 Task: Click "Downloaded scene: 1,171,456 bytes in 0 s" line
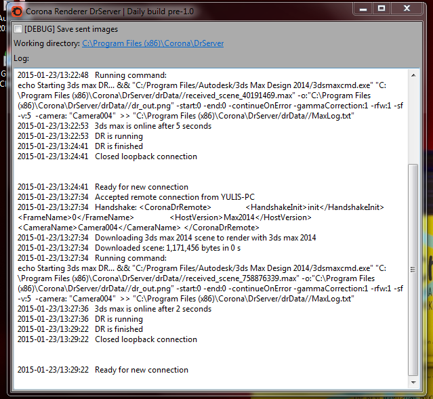[129, 248]
